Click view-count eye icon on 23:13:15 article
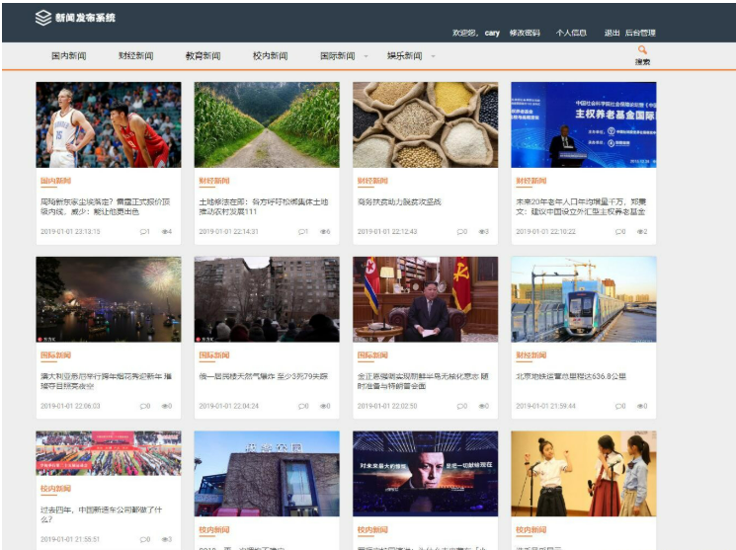 [x=165, y=231]
